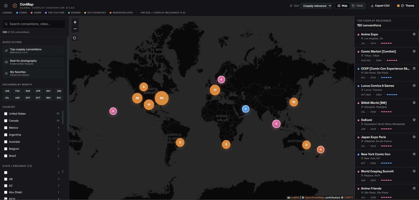Filter upcoming conventions by JAN
419x200 pixels.
[x=7, y=91]
